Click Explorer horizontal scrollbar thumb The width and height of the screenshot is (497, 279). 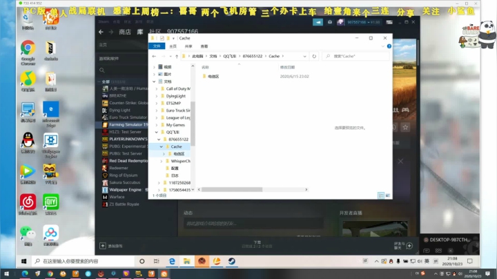click(x=232, y=190)
